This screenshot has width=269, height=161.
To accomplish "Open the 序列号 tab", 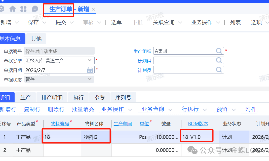I will (x=123, y=98).
